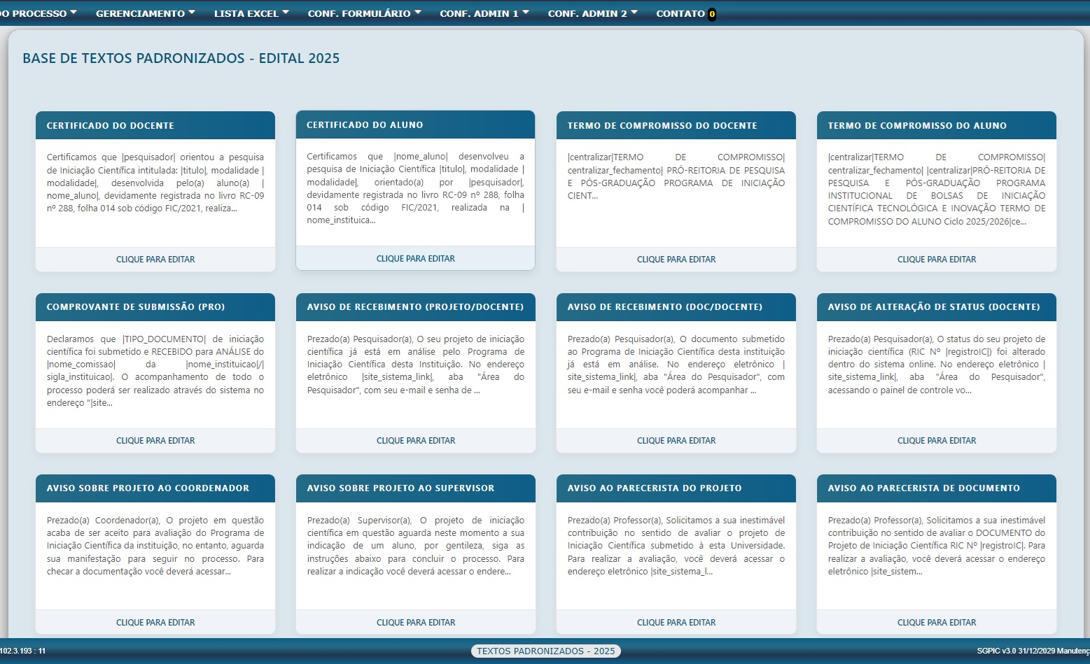
Task: Click edit under Termo de Compromisso do Aluno
Action: tap(937, 260)
